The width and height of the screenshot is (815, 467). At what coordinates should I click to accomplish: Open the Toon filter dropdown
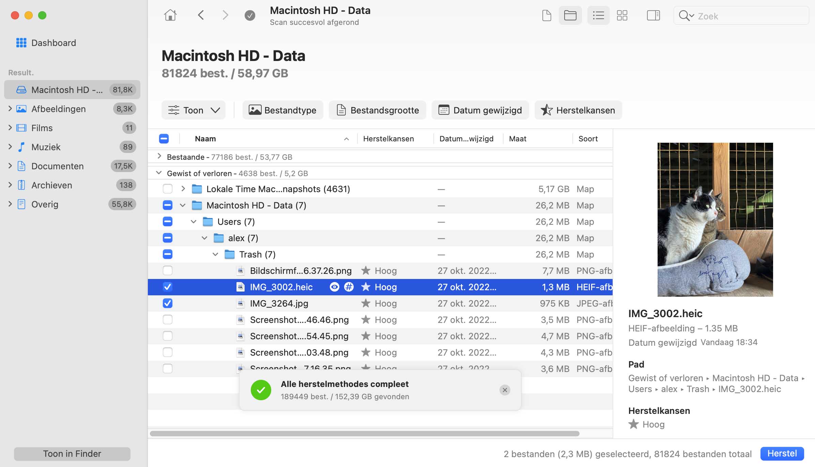click(194, 110)
